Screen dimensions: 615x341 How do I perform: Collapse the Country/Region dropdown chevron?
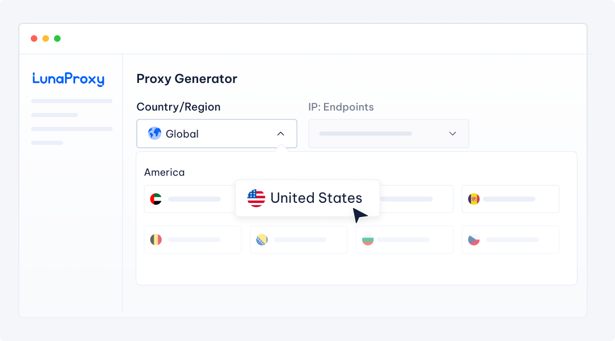[280, 134]
